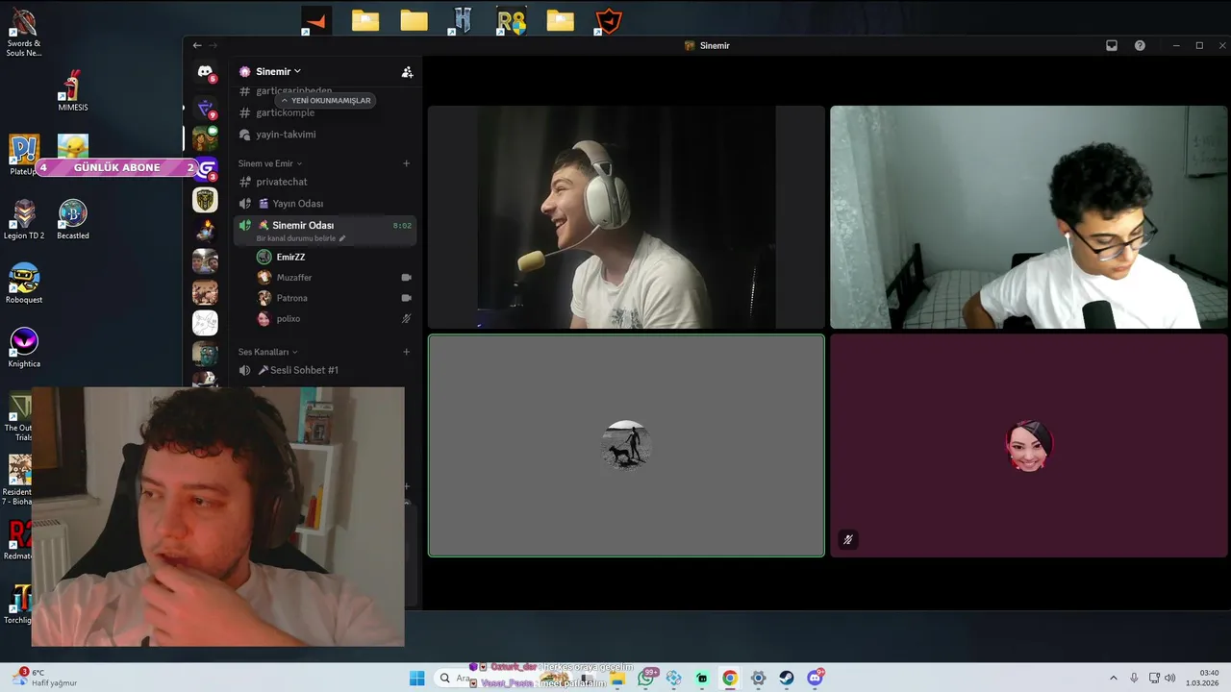The height and width of the screenshot is (692, 1231).
Task: Open the Discord inbox icon in title bar
Action: click(x=1112, y=45)
